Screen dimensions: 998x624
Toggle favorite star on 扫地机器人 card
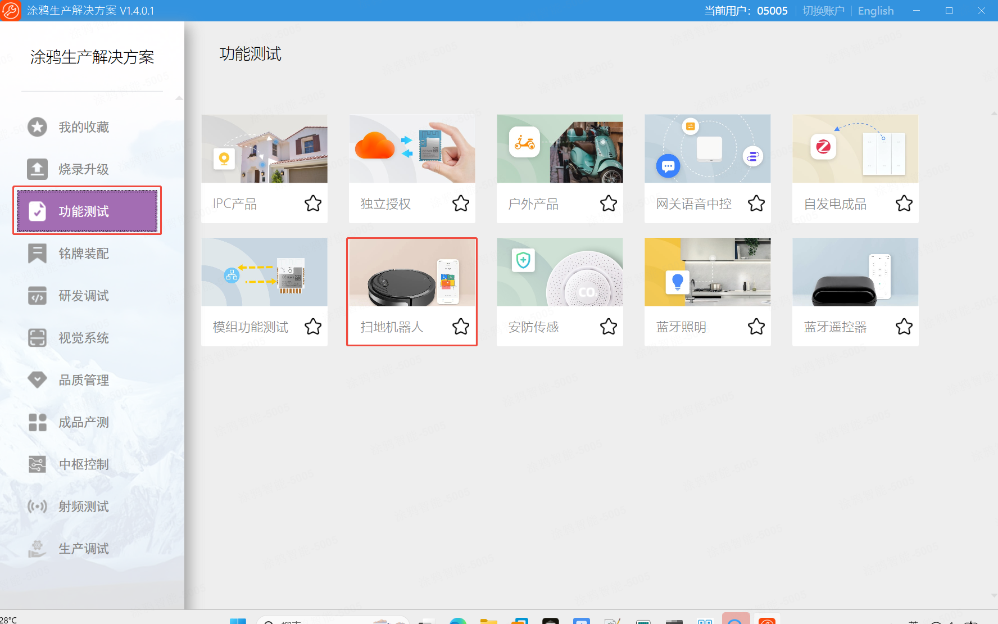click(461, 326)
